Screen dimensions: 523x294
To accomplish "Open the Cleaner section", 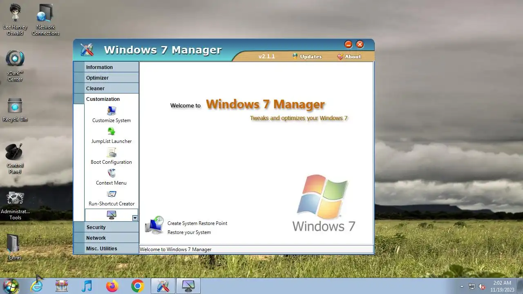I will point(106,88).
